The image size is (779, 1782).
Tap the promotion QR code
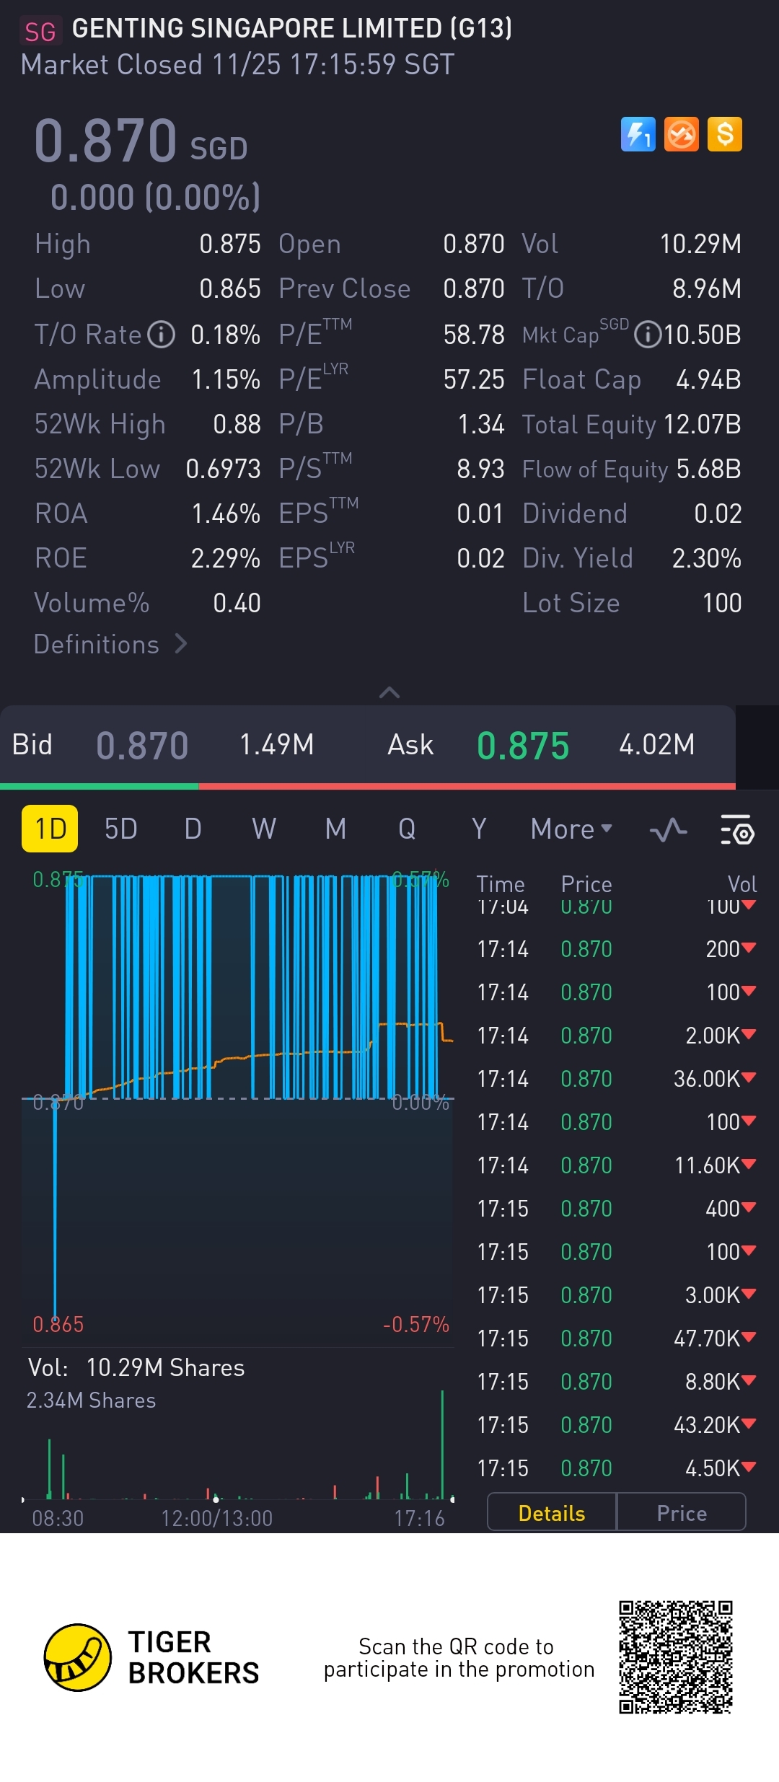(675, 1657)
